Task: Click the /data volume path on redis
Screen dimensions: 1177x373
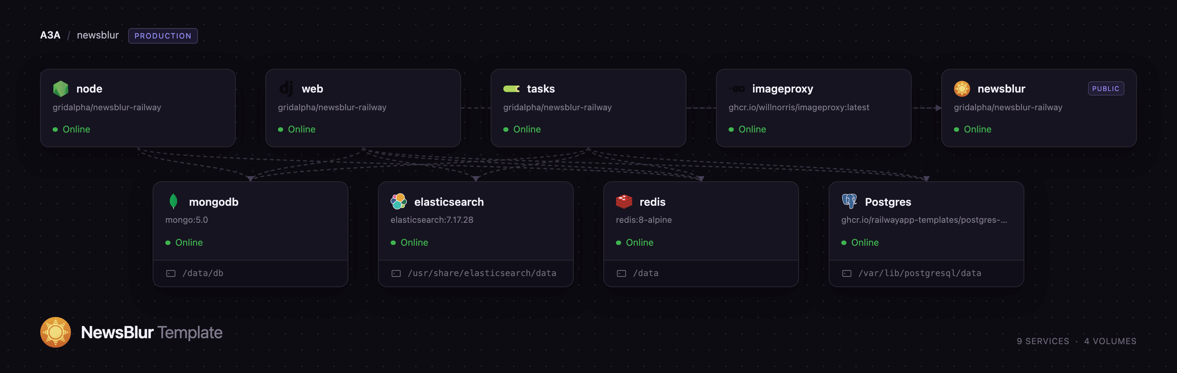Action: [646, 273]
